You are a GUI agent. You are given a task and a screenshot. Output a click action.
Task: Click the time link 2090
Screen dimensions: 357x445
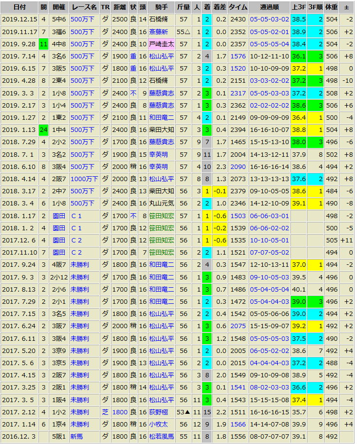(x=238, y=167)
